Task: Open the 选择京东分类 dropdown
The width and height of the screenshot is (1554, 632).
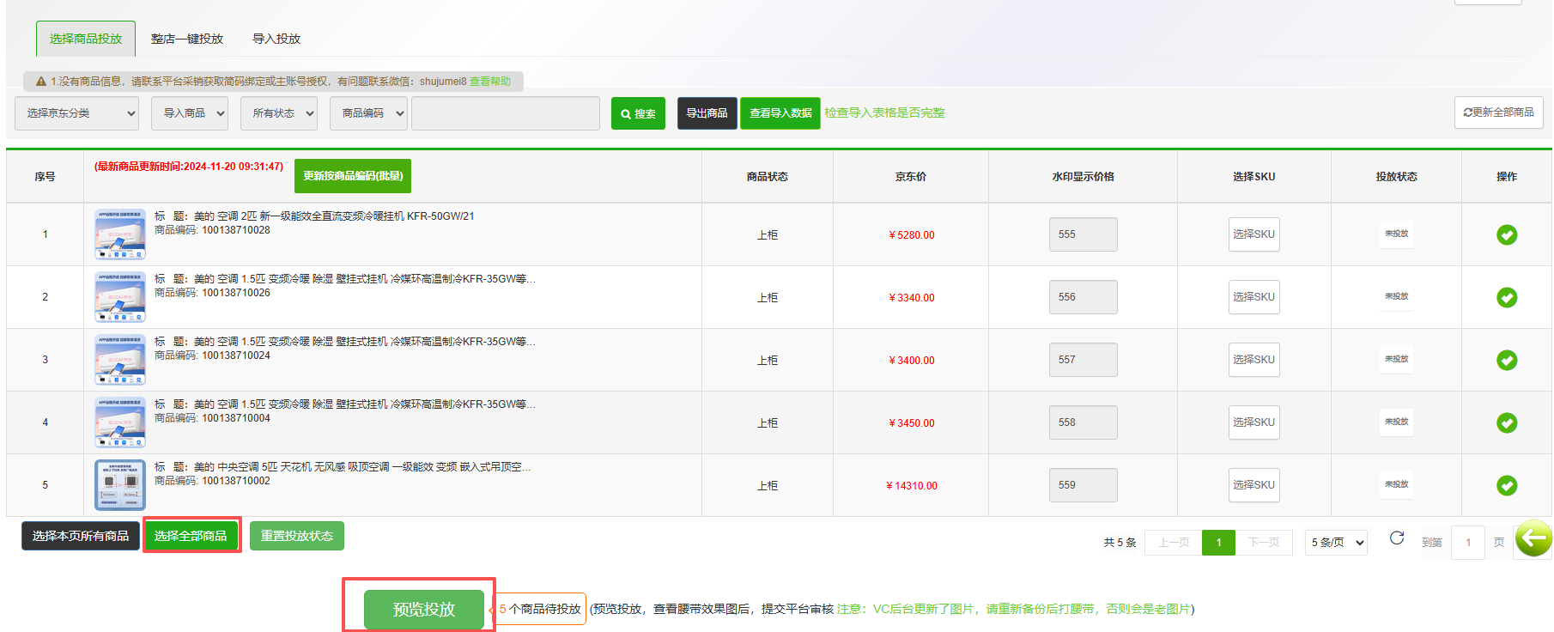Action: click(77, 113)
